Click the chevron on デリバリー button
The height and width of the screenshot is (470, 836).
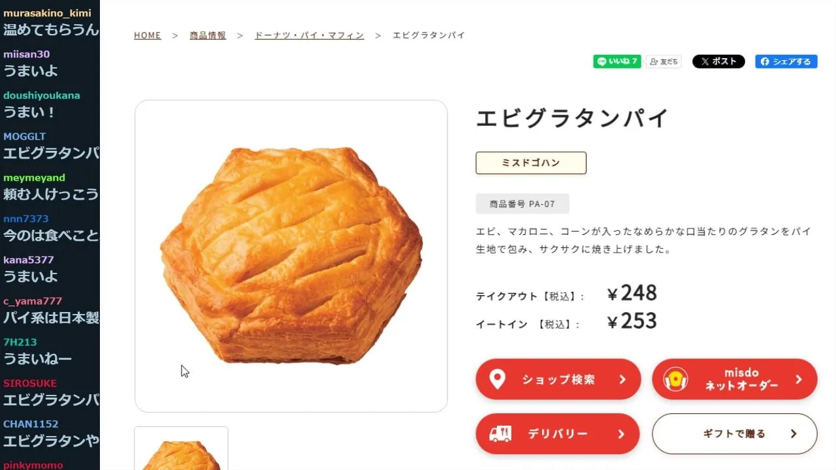pos(621,434)
